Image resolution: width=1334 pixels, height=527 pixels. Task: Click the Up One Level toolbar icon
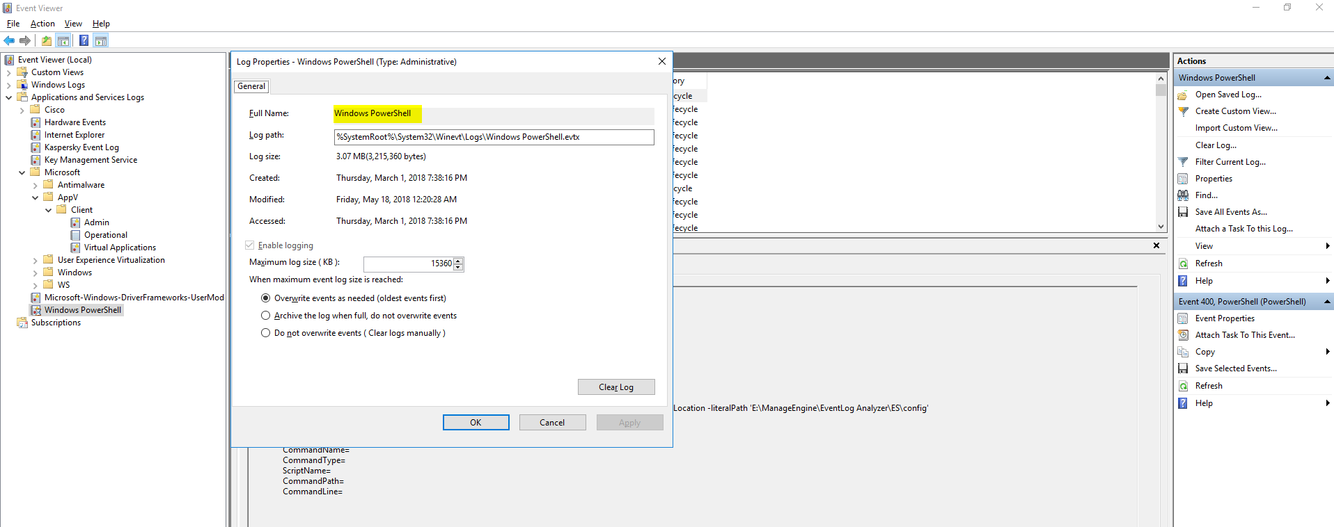tap(47, 40)
